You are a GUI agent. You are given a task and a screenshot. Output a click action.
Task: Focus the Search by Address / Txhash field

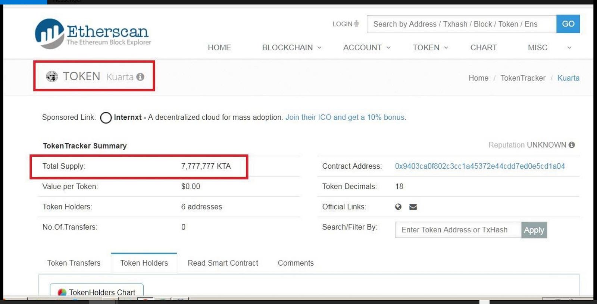(462, 24)
